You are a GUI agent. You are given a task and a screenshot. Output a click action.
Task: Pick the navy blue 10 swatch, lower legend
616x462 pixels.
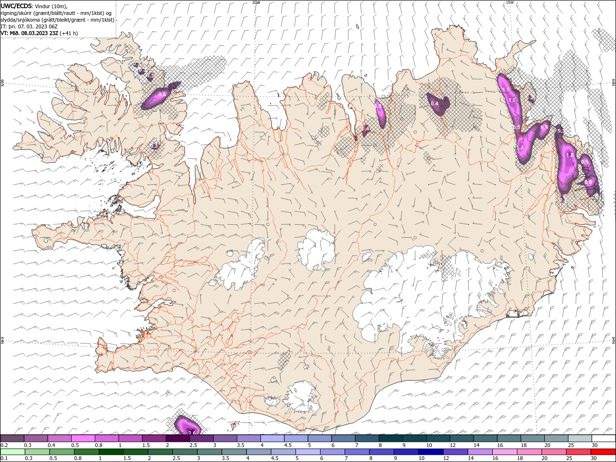point(430,452)
